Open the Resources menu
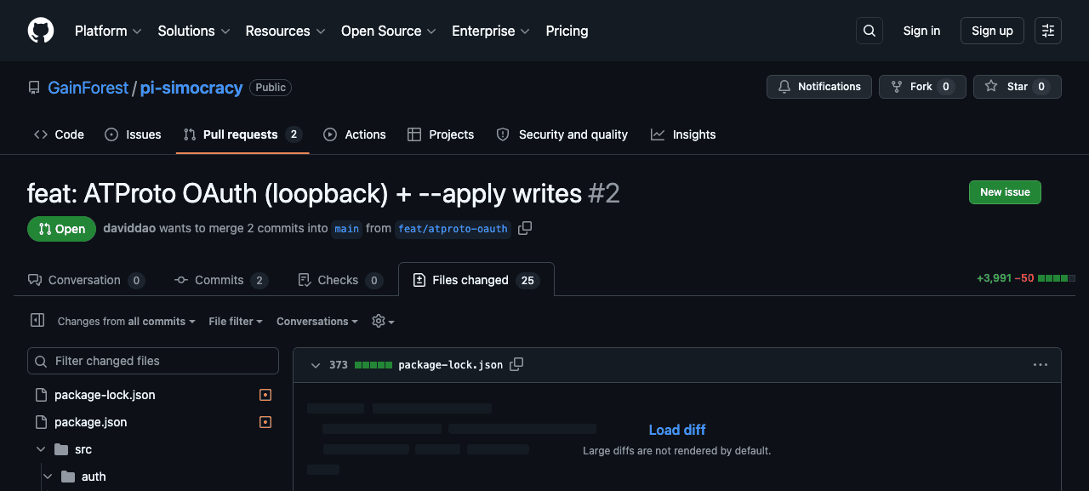Screen dimensions: 1089x491 (285, 31)
